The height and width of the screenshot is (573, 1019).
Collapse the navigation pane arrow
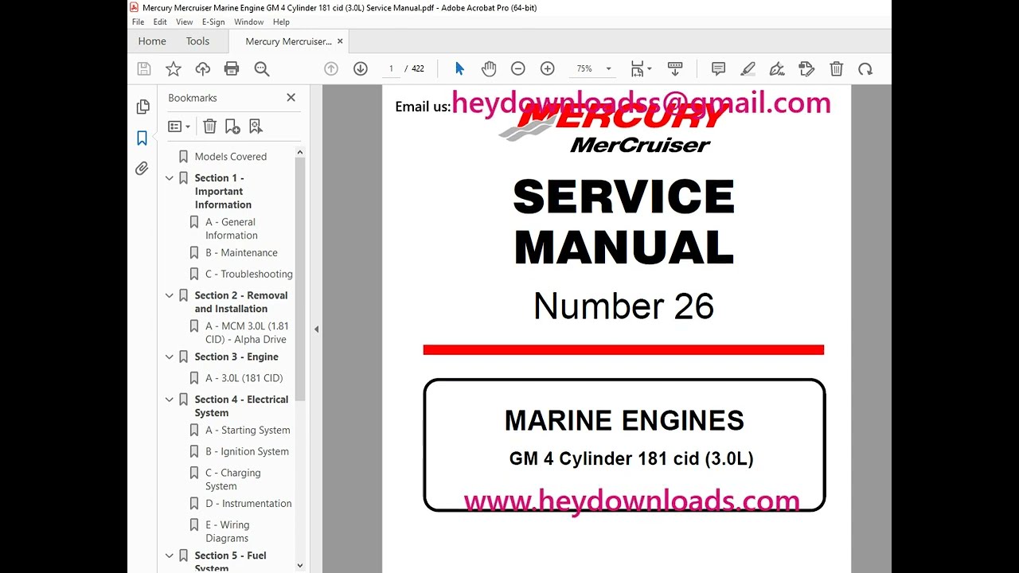(x=316, y=329)
